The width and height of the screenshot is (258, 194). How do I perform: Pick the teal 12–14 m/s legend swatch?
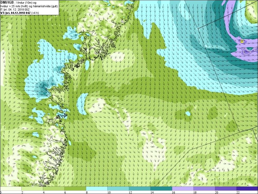(x=140, y=189)
